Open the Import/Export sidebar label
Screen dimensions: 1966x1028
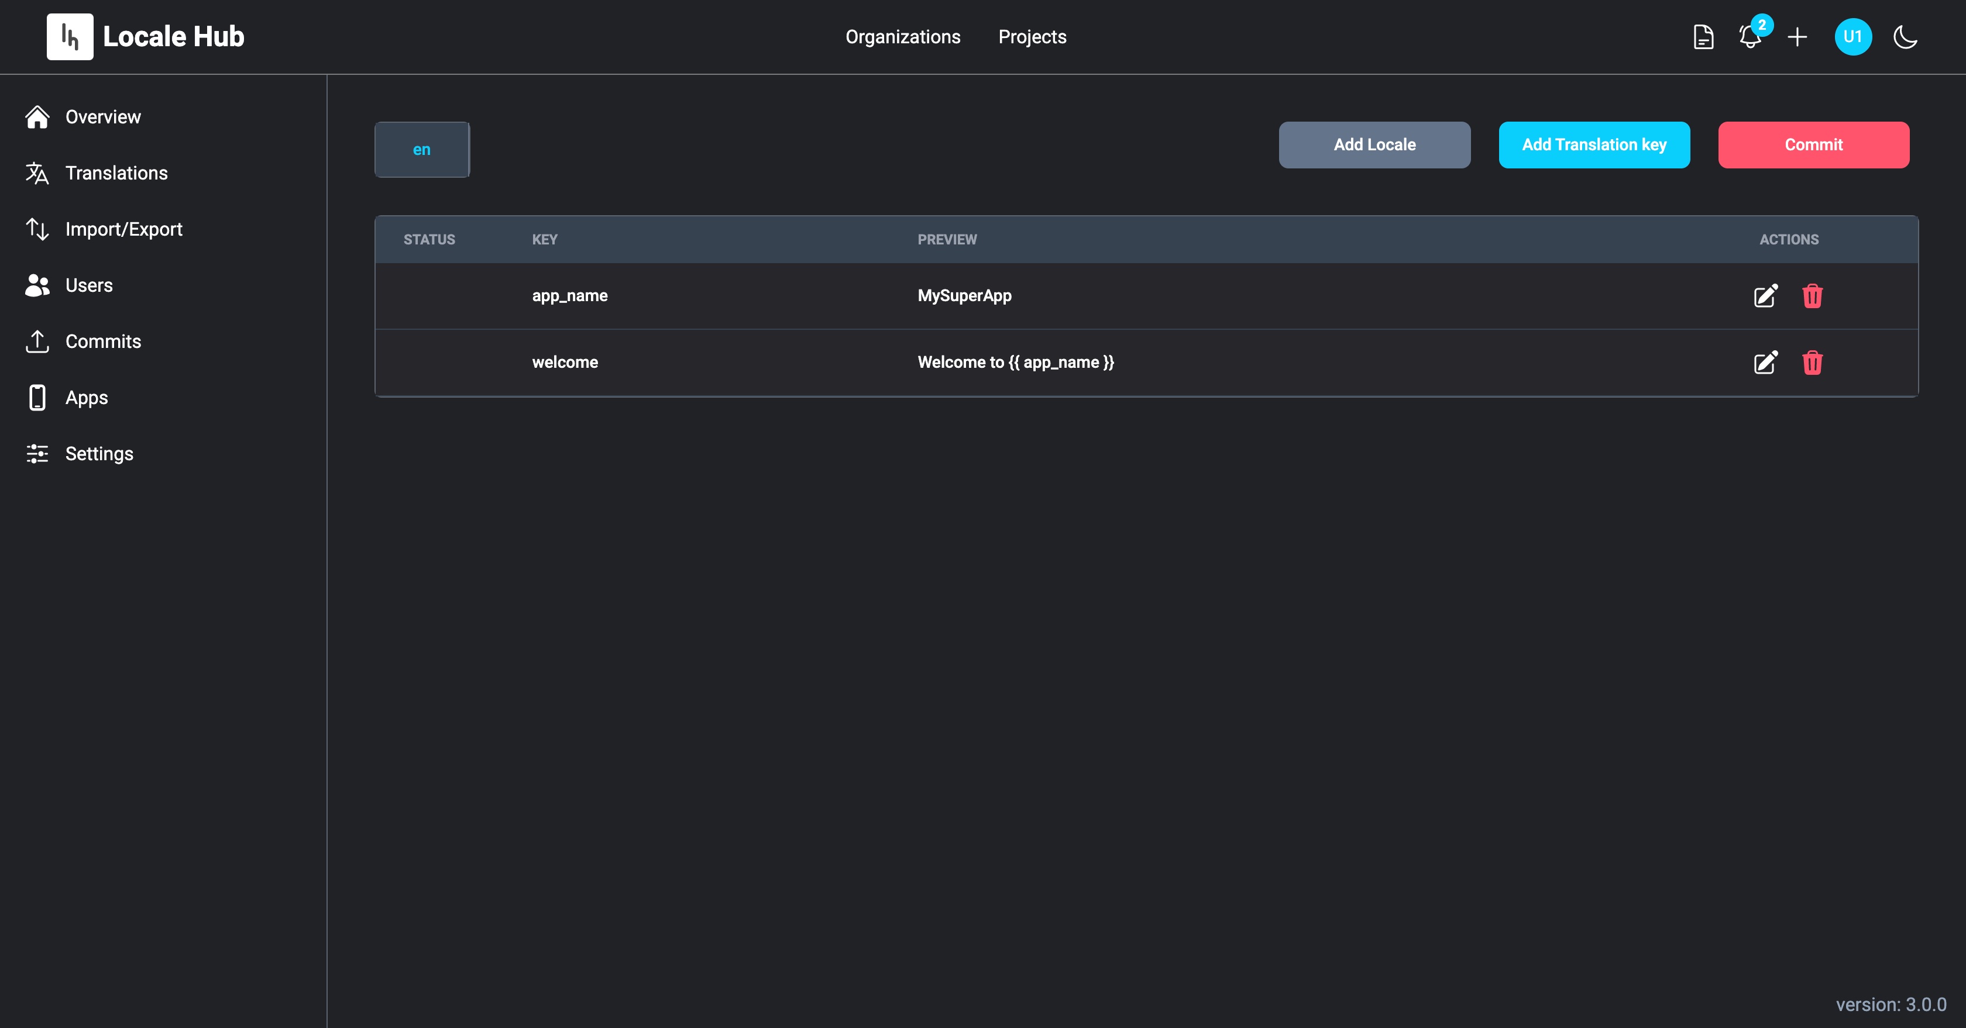(x=123, y=229)
